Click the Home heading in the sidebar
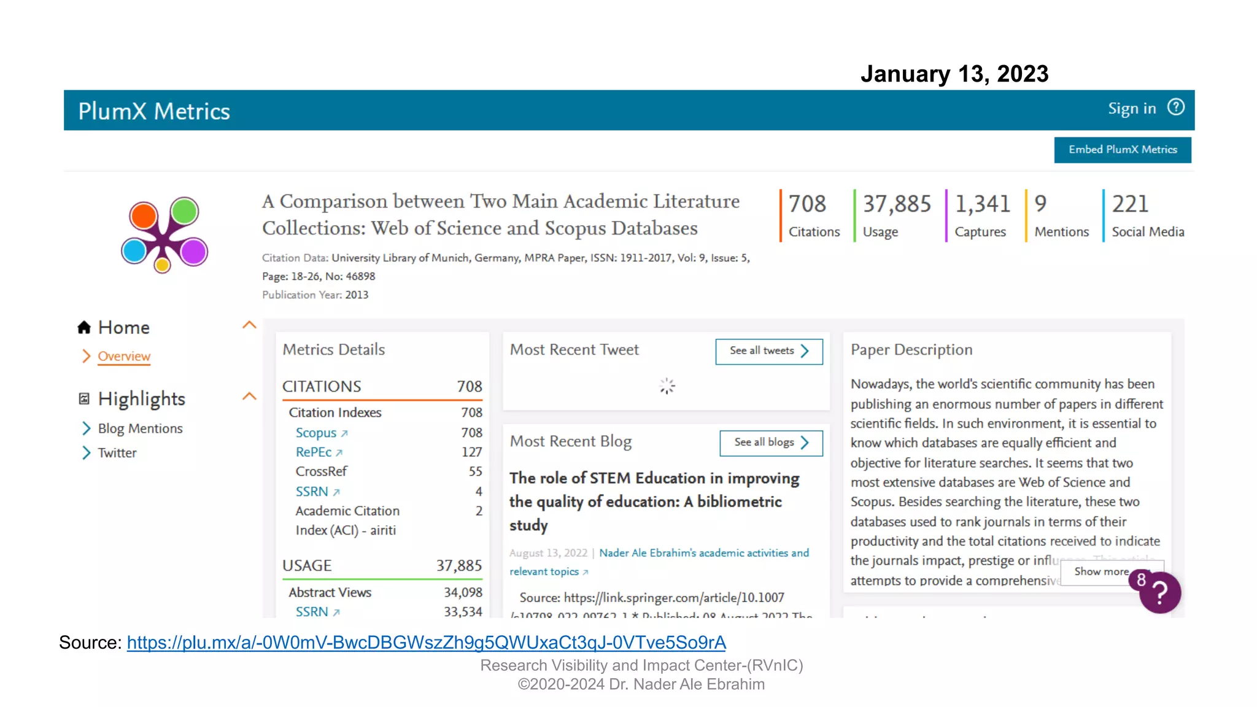This screenshot has height=707, width=1257. click(x=124, y=327)
